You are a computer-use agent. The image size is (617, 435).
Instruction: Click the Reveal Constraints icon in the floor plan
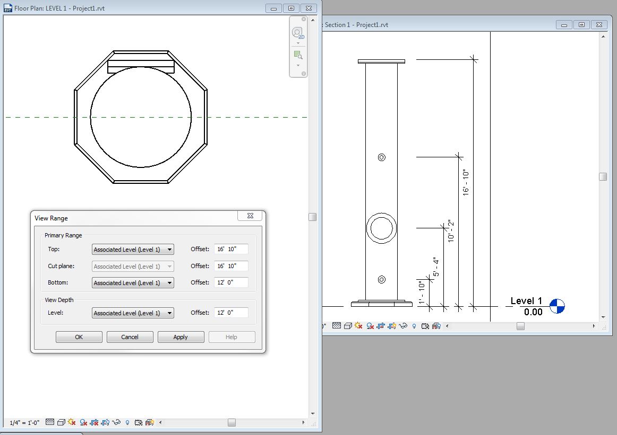pos(149,422)
